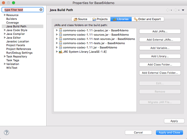Click the Libraries tab icon

pos(114,19)
